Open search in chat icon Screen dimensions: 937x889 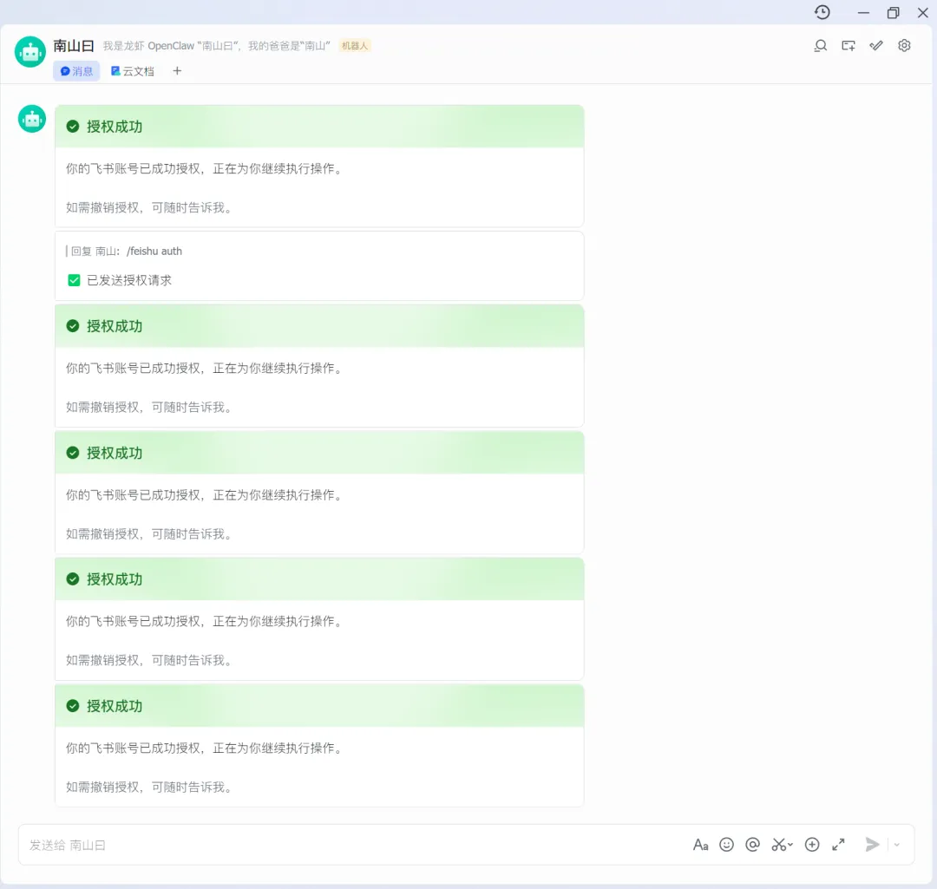[821, 45]
